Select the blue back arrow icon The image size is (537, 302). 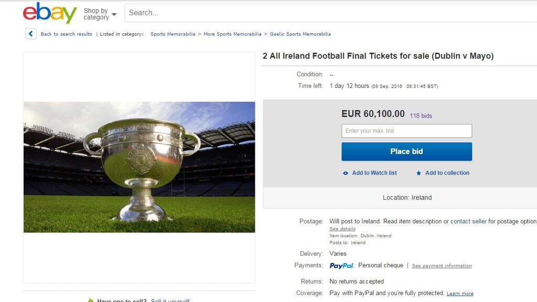point(30,34)
